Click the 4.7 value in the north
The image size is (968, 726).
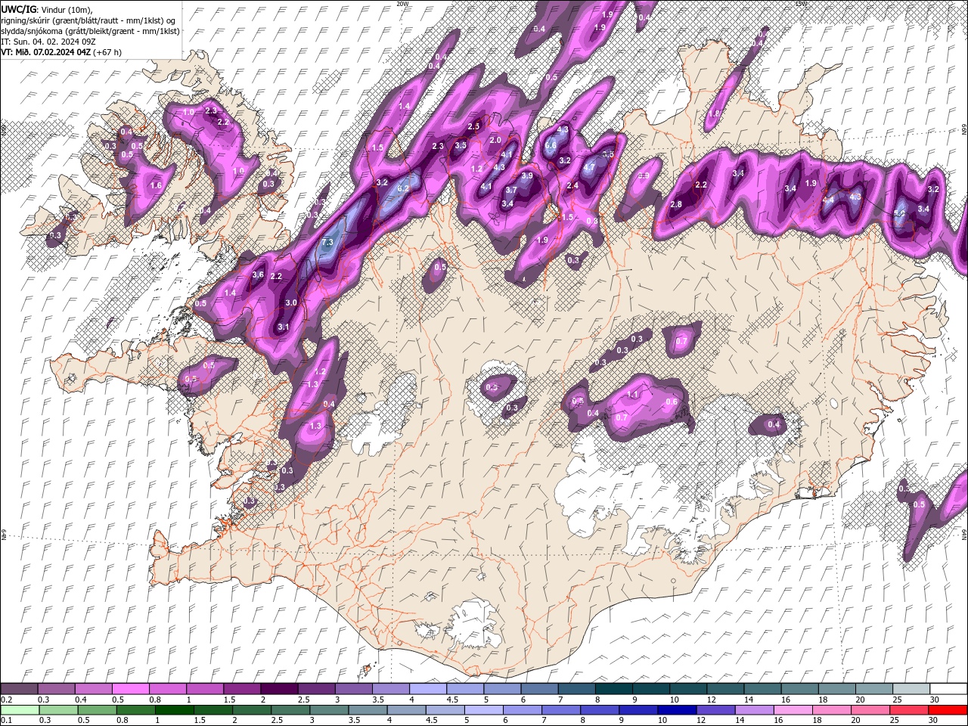click(590, 167)
